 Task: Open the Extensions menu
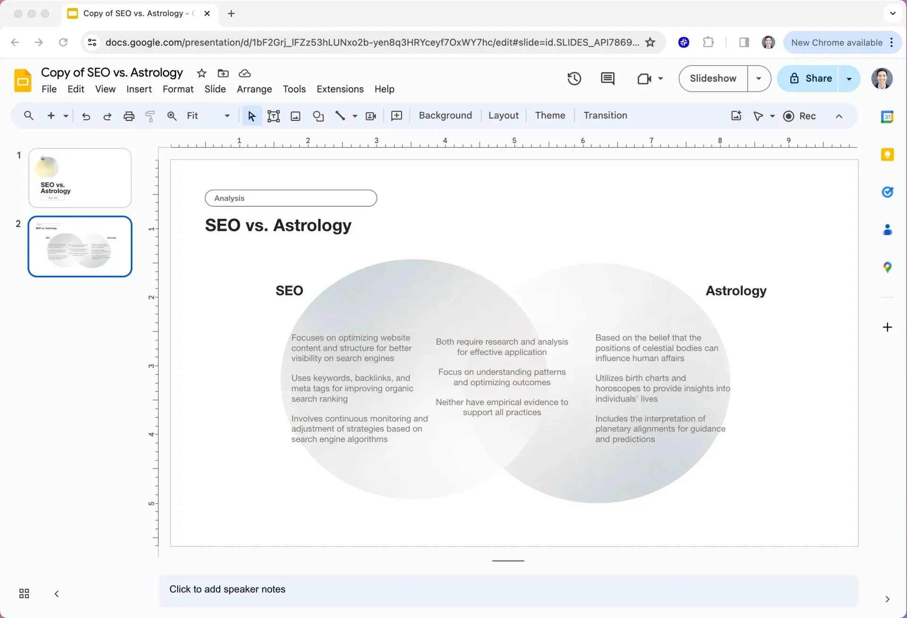340,89
